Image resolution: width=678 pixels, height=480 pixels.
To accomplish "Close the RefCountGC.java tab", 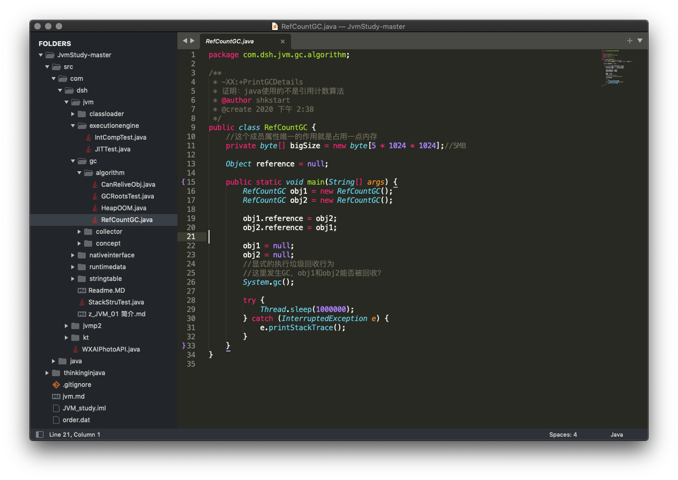I will [282, 41].
